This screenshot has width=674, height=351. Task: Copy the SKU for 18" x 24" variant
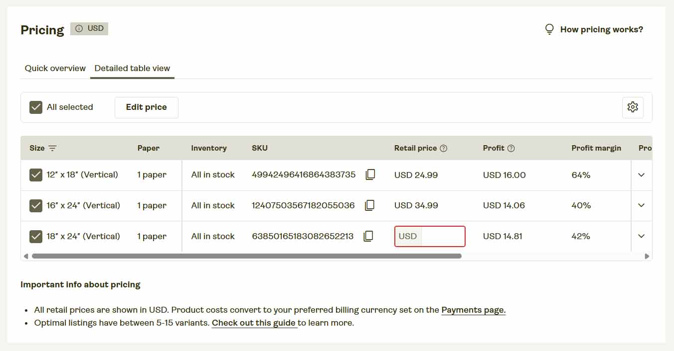pos(368,236)
